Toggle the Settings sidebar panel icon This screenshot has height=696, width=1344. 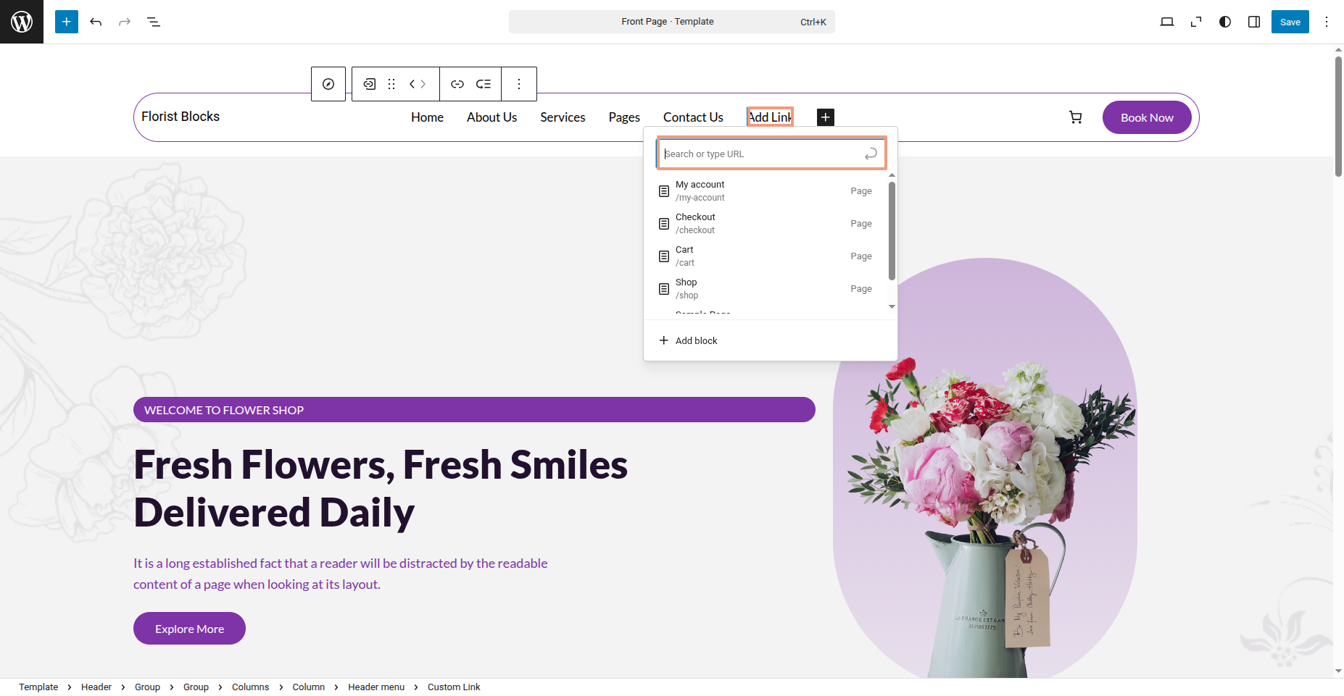[x=1254, y=22]
